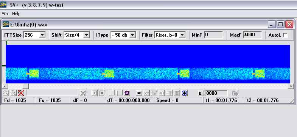
Task: Click the crossed tools icon beside progress bar
Action: coord(83,93)
